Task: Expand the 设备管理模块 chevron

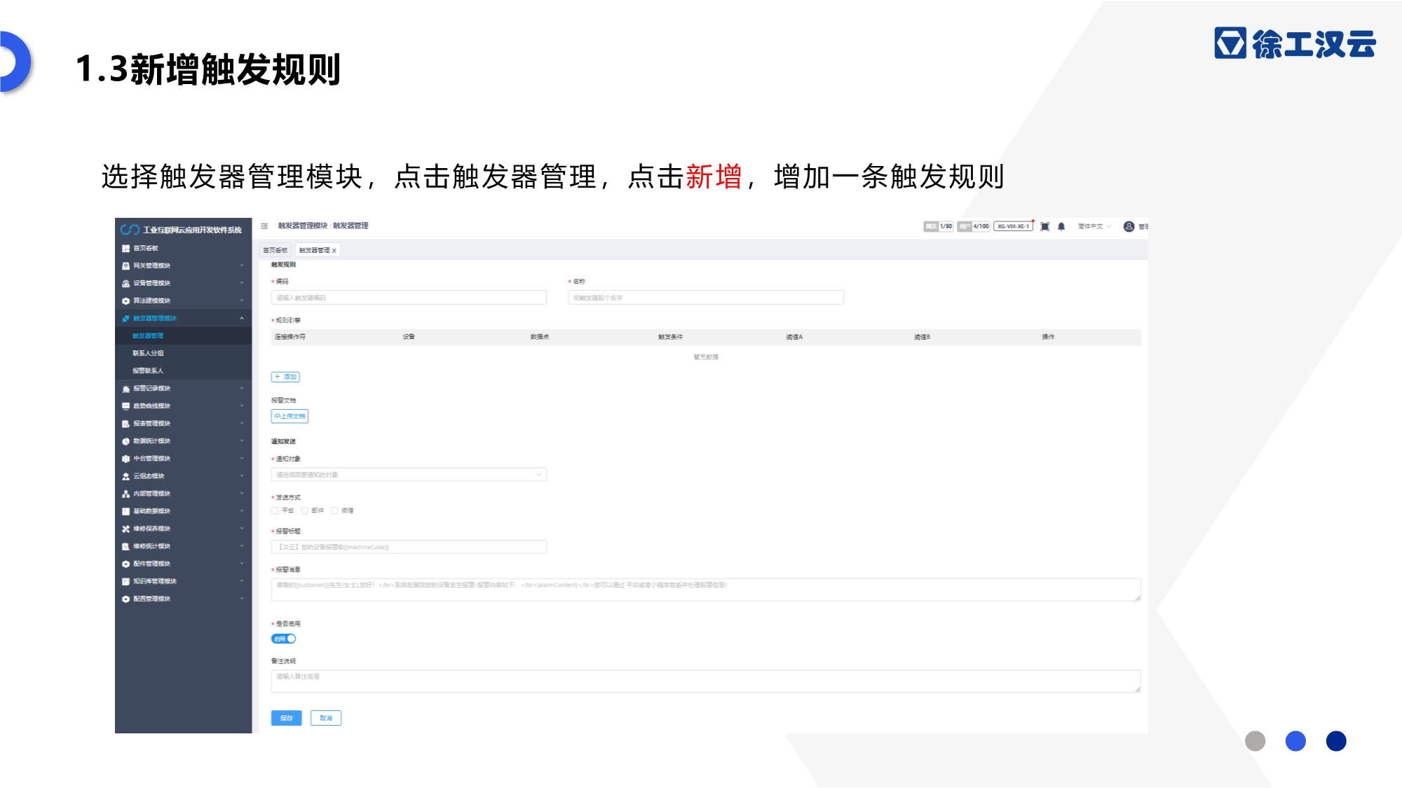Action: pos(242,283)
